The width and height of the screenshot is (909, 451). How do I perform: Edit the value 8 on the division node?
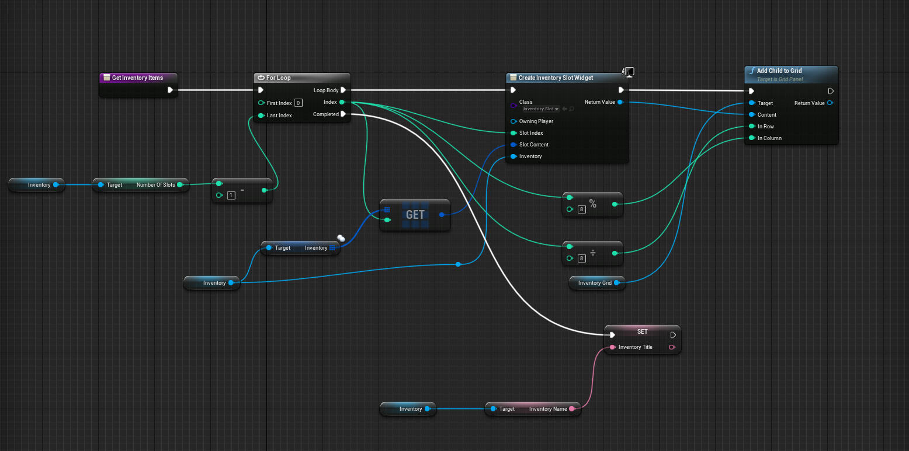click(x=581, y=258)
